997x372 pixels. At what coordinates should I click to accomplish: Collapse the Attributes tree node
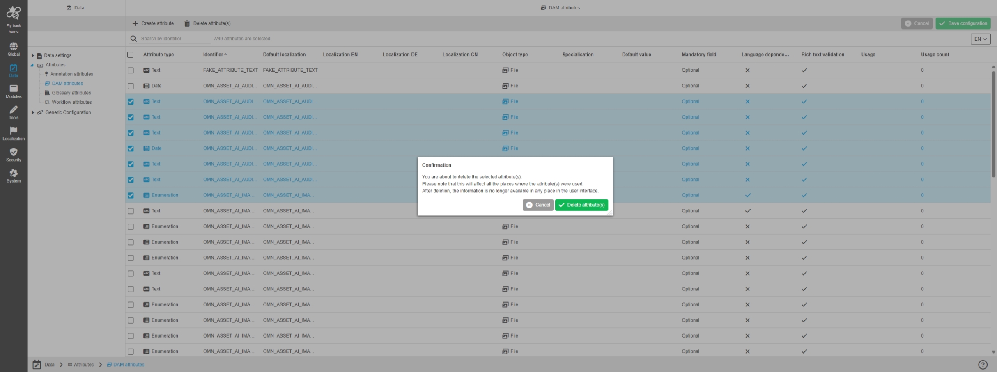pyautogui.click(x=32, y=65)
